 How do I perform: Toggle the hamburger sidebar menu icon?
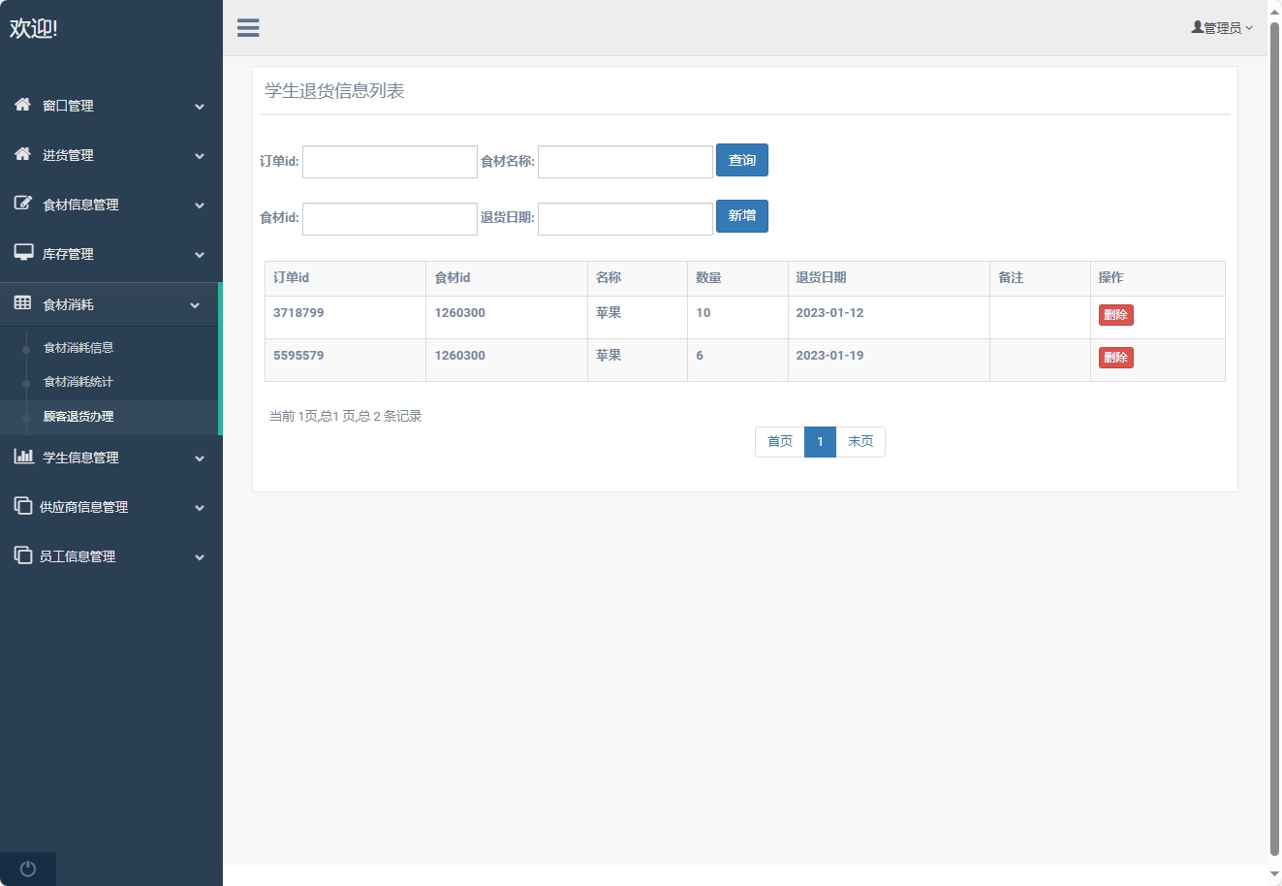248,28
